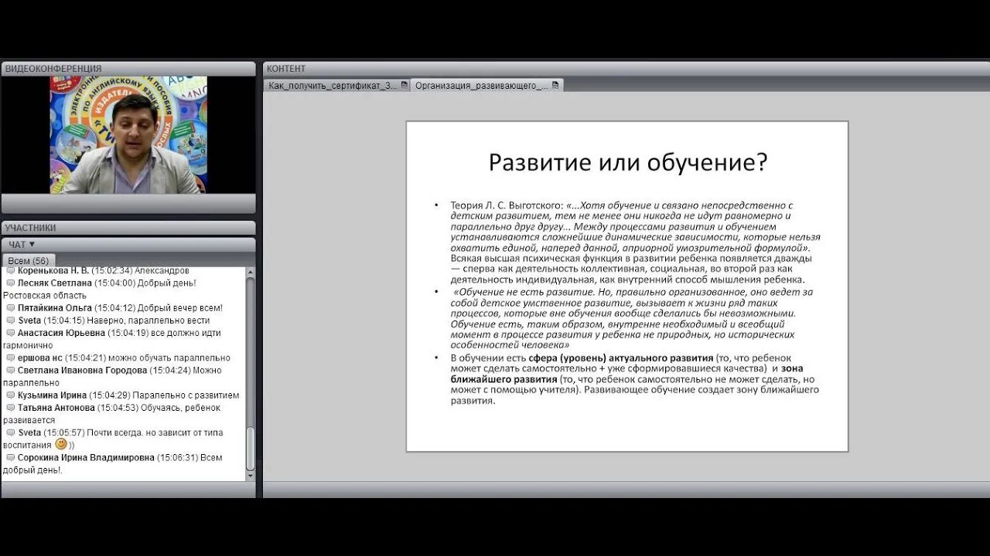This screenshot has height=556, width=990.
Task: Click the chat name Татьяна Антонова
Action: [56, 408]
